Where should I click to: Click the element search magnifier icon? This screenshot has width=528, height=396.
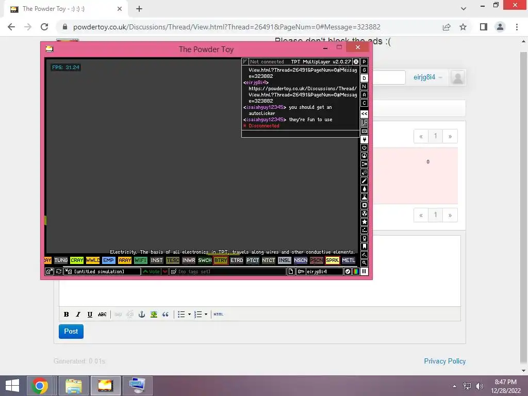tap(364, 263)
